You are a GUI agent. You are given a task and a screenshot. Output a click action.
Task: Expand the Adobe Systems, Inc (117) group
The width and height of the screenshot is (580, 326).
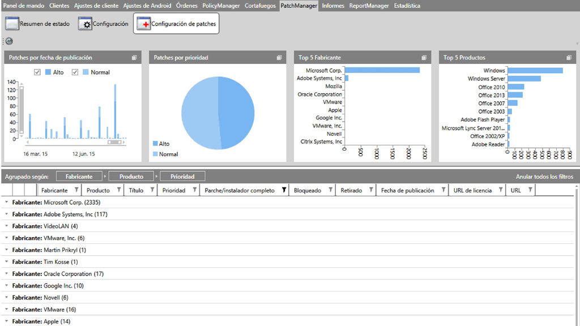[x=6, y=214]
